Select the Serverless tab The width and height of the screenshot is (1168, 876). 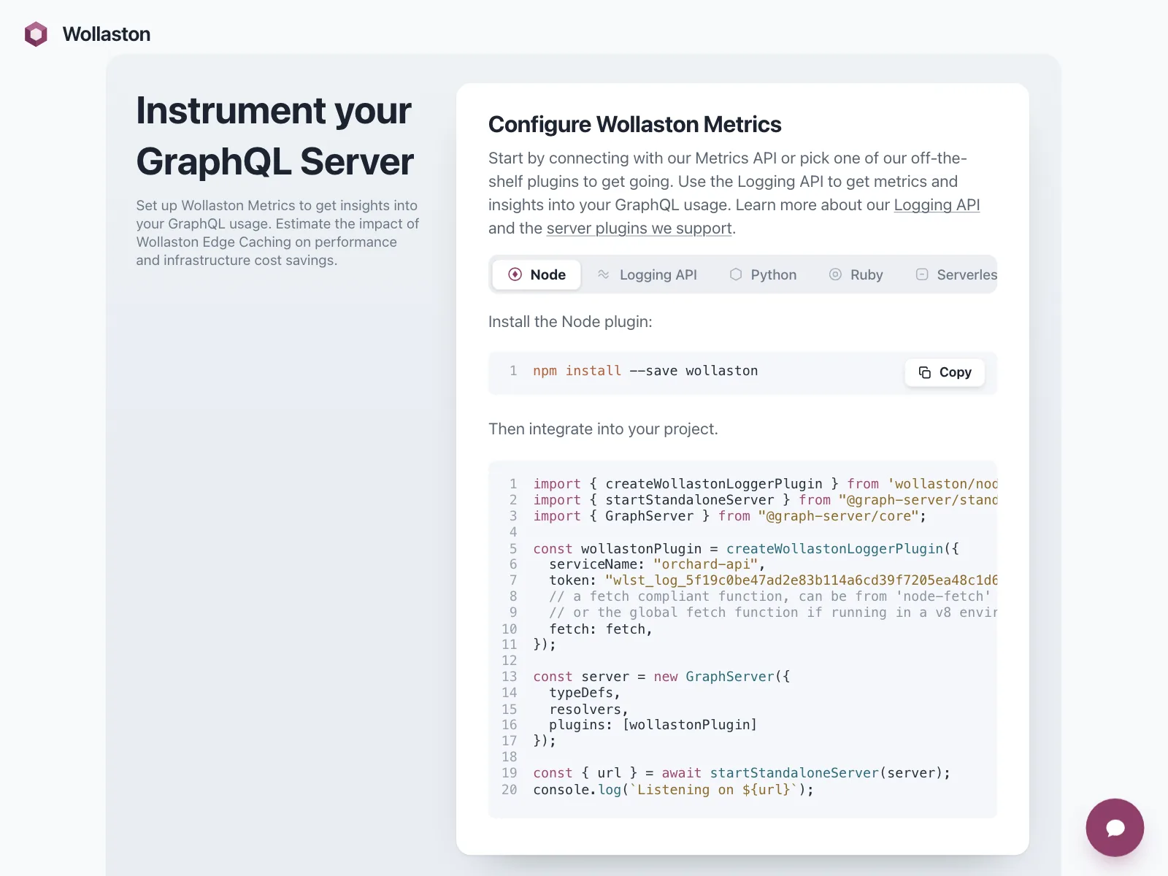pos(955,274)
